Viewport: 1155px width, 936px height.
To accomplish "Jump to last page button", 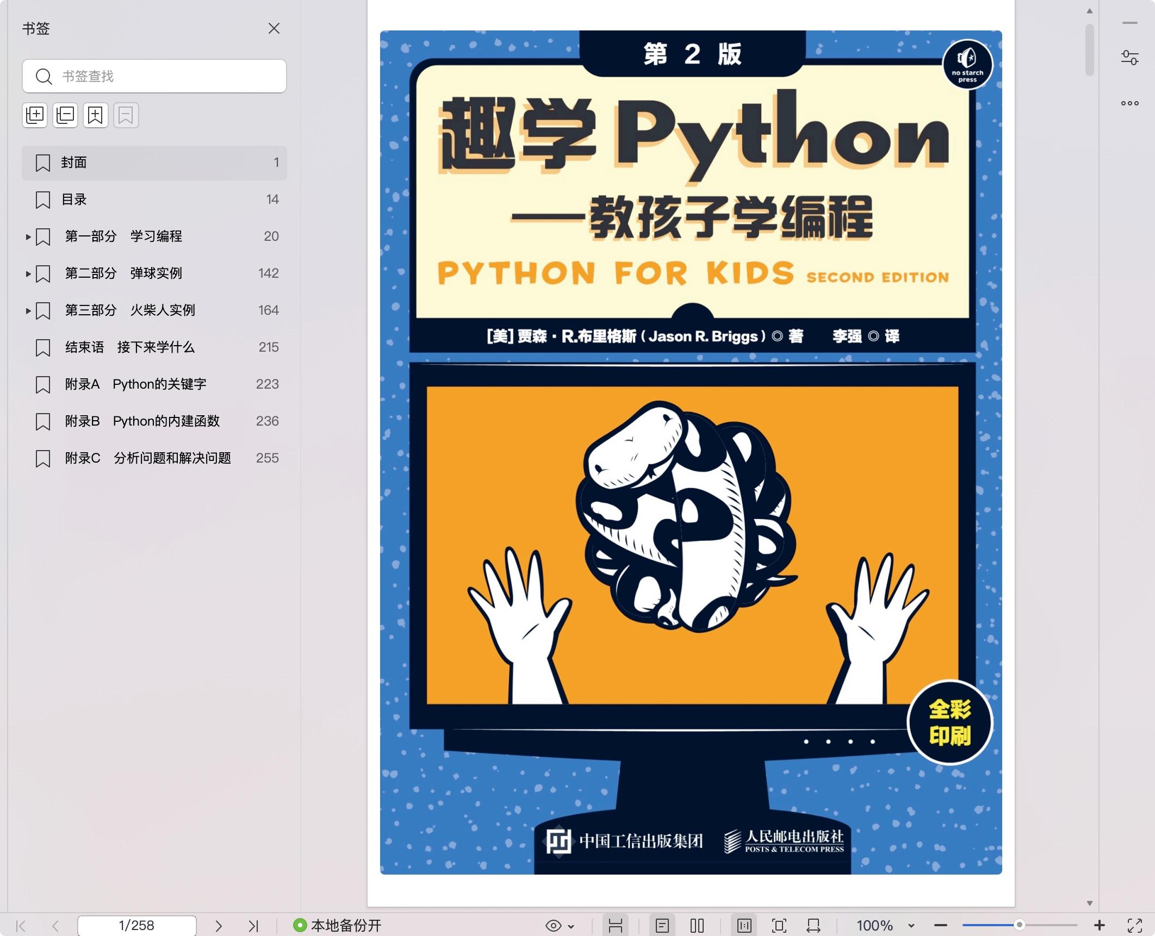I will click(253, 926).
